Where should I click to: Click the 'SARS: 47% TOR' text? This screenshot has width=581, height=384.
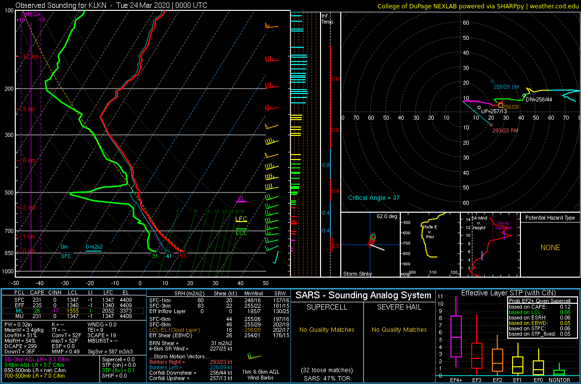326,378
